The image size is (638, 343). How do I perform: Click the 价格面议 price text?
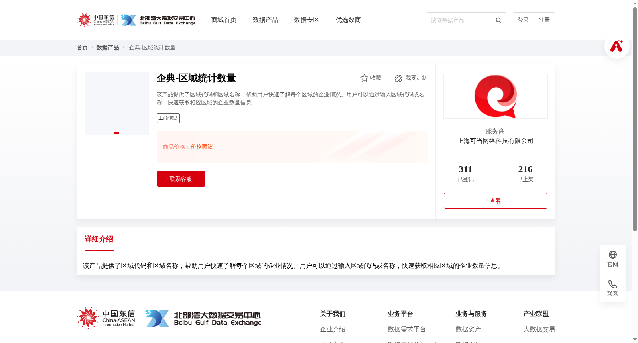tap(202, 147)
